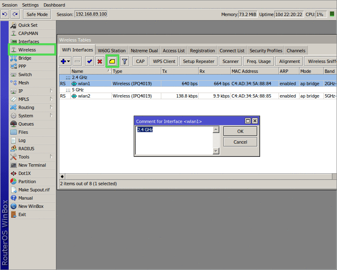Click the comment text field
337x270 pixels.
click(x=174, y=140)
